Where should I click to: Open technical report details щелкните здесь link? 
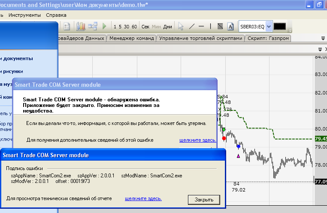143,198
